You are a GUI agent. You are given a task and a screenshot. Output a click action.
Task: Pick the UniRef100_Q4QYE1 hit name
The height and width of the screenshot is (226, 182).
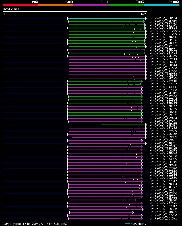click(x=163, y=143)
